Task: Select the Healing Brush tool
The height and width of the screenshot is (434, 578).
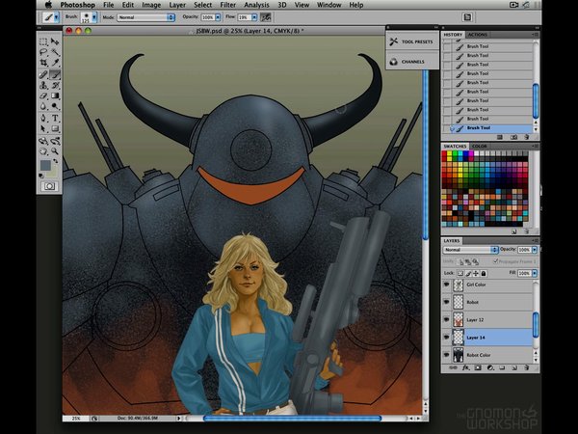Action: [x=43, y=74]
